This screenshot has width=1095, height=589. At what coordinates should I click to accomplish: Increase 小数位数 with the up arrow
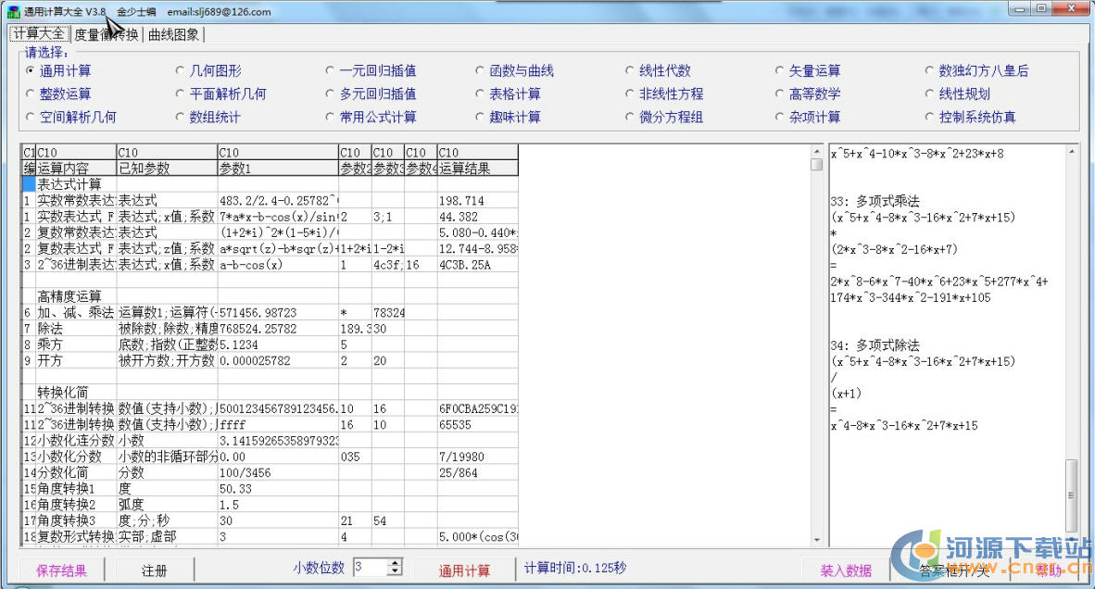396,563
